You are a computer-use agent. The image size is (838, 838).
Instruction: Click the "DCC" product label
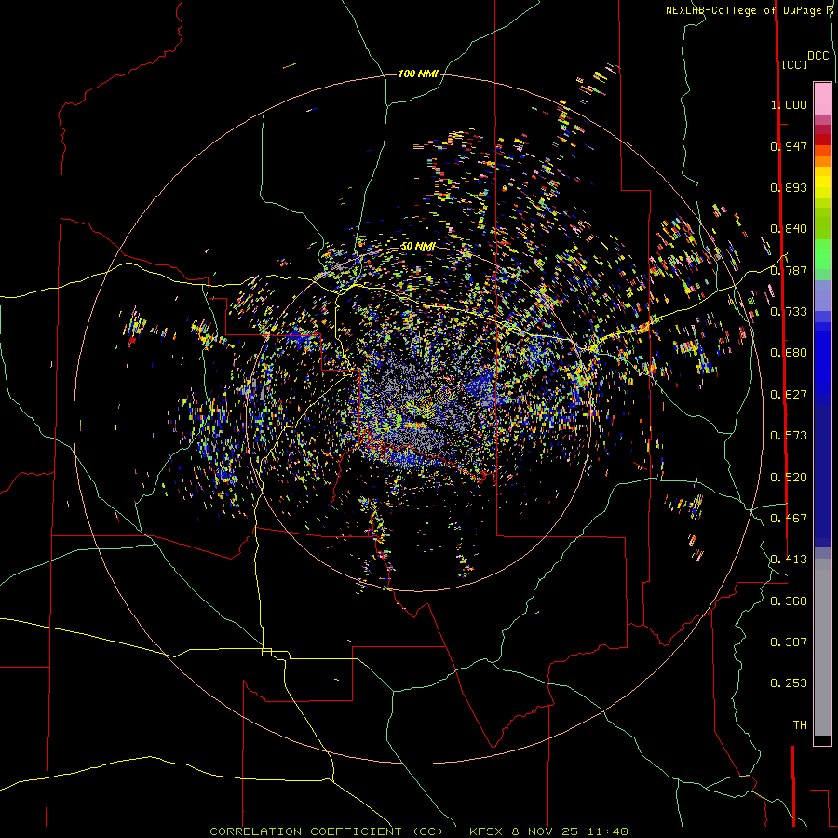coord(818,56)
